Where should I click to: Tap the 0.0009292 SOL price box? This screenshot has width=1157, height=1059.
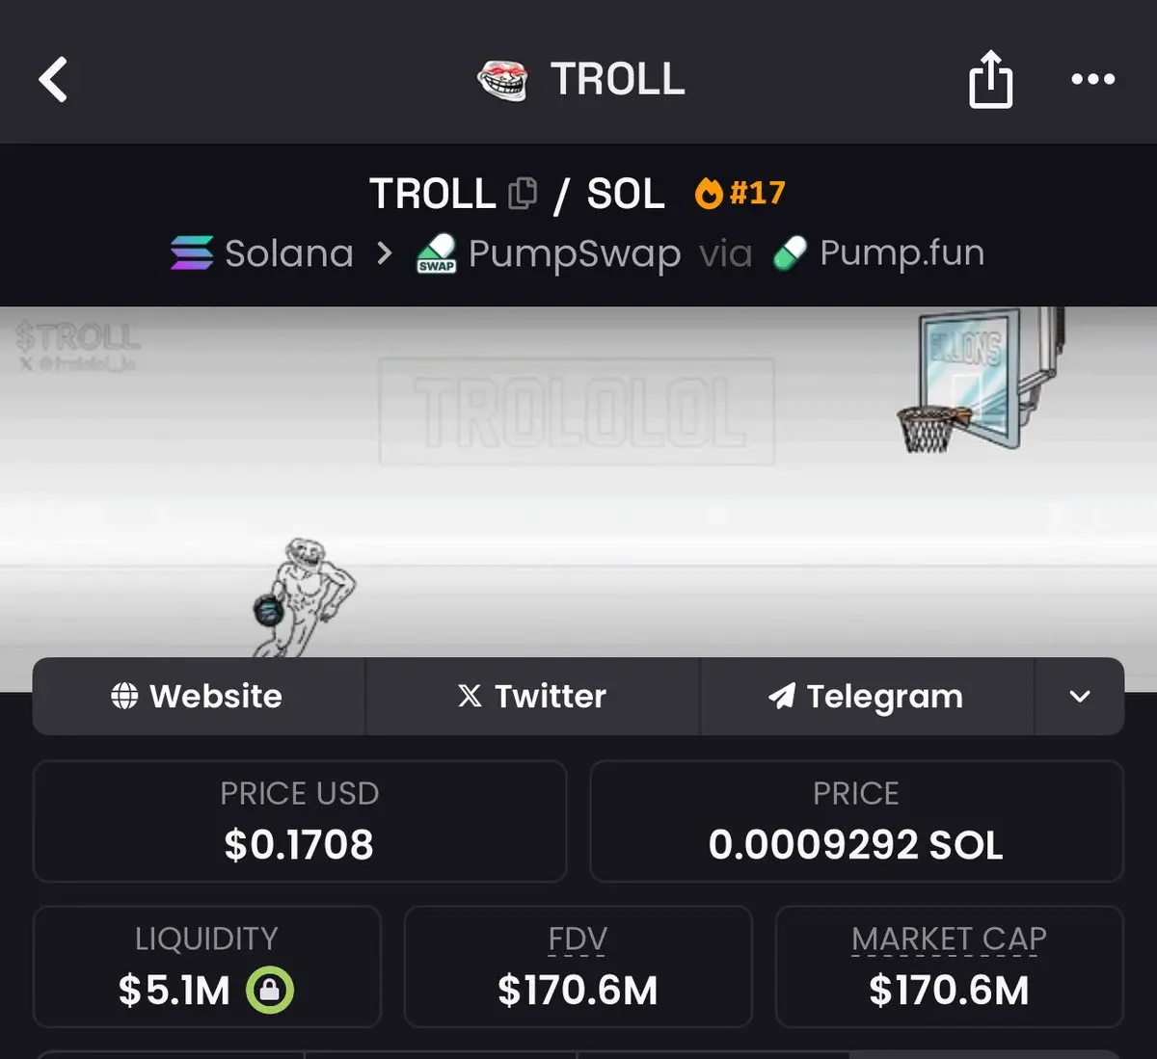(856, 821)
